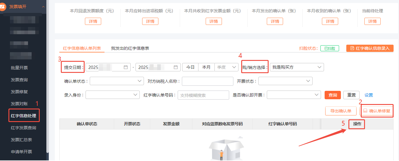Open 红字发票查询 in the sidebar
This screenshot has width=399, height=161.
[23, 128]
